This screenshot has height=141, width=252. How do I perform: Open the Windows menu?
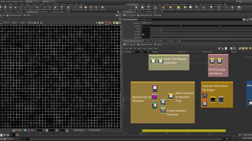[15, 2]
